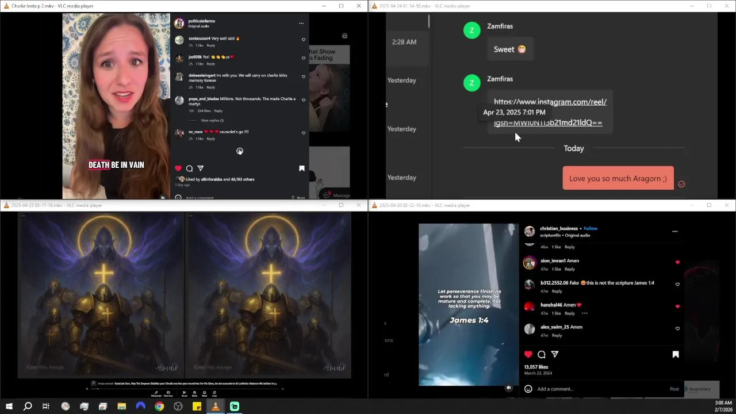Like oc_roco's comment with the heart

tap(304, 133)
